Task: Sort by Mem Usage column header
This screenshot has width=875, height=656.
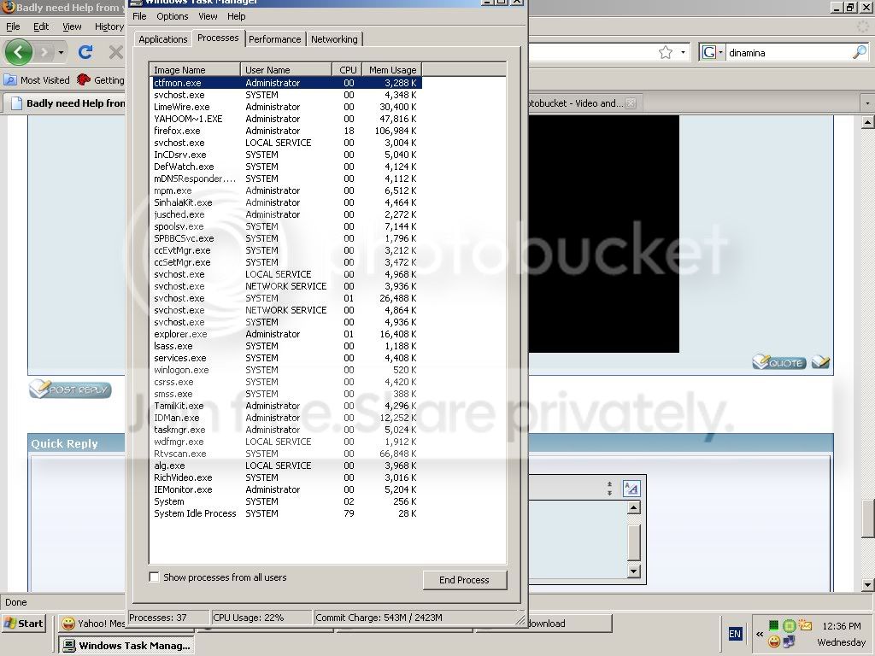Action: click(391, 70)
